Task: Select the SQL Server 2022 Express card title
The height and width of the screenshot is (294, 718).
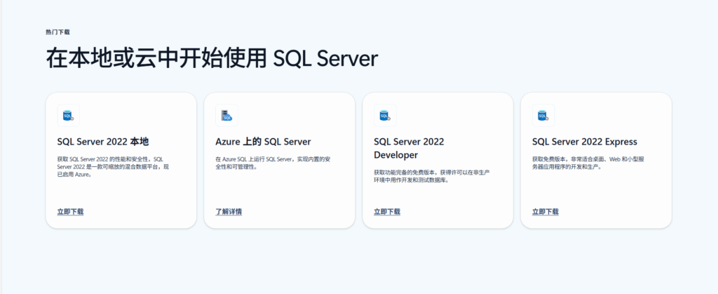Action: (x=585, y=142)
